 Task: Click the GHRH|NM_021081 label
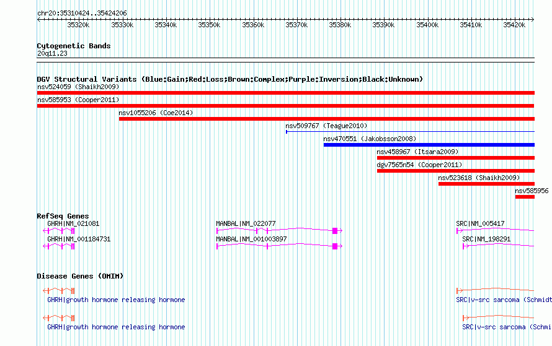coord(73,223)
